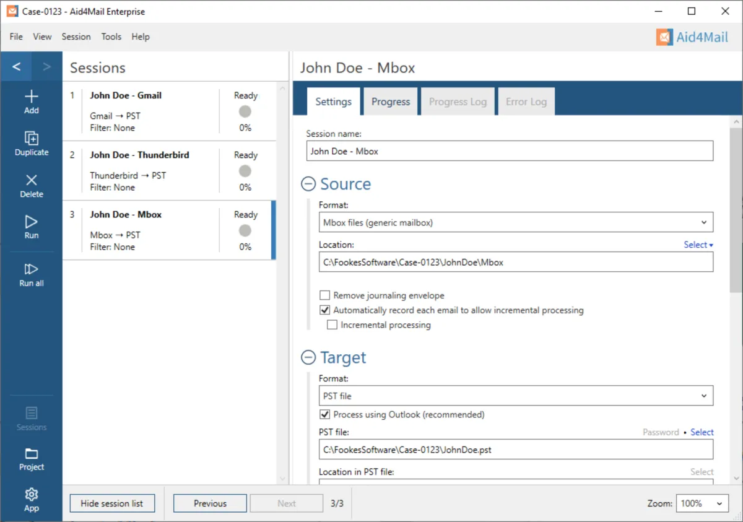Screen dimensions: 743x522
Task: Open App settings gear icon
Action: [x=31, y=495]
